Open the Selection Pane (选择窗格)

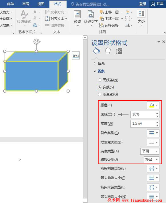(x=109, y=25)
